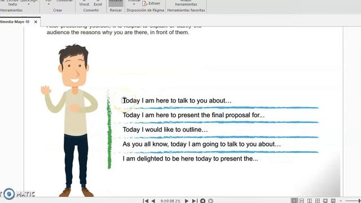Screen dimensions: 361x203
Task: Click Añadir herramientas button
Action: click(186, 3)
